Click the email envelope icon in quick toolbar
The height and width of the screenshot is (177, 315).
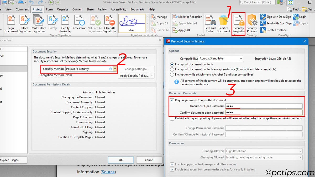pos(11,3)
